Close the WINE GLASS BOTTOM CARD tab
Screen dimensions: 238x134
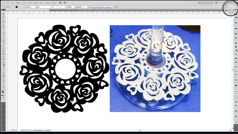48,10
